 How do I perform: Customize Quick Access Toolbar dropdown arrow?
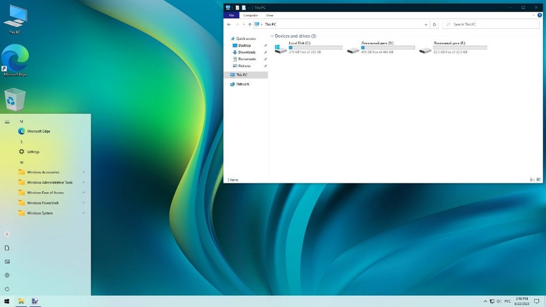tap(250, 7)
